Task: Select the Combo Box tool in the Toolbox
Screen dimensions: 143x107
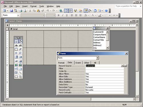Action: [16, 57]
